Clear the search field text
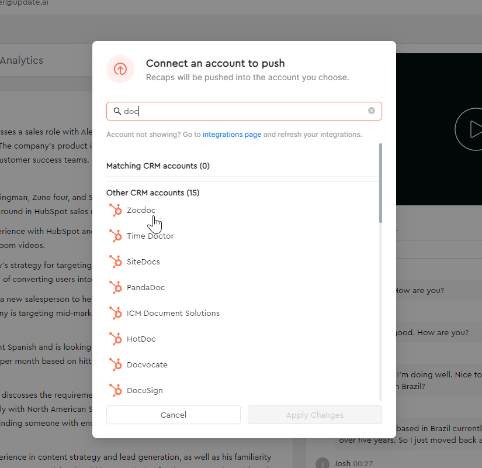 [372, 111]
